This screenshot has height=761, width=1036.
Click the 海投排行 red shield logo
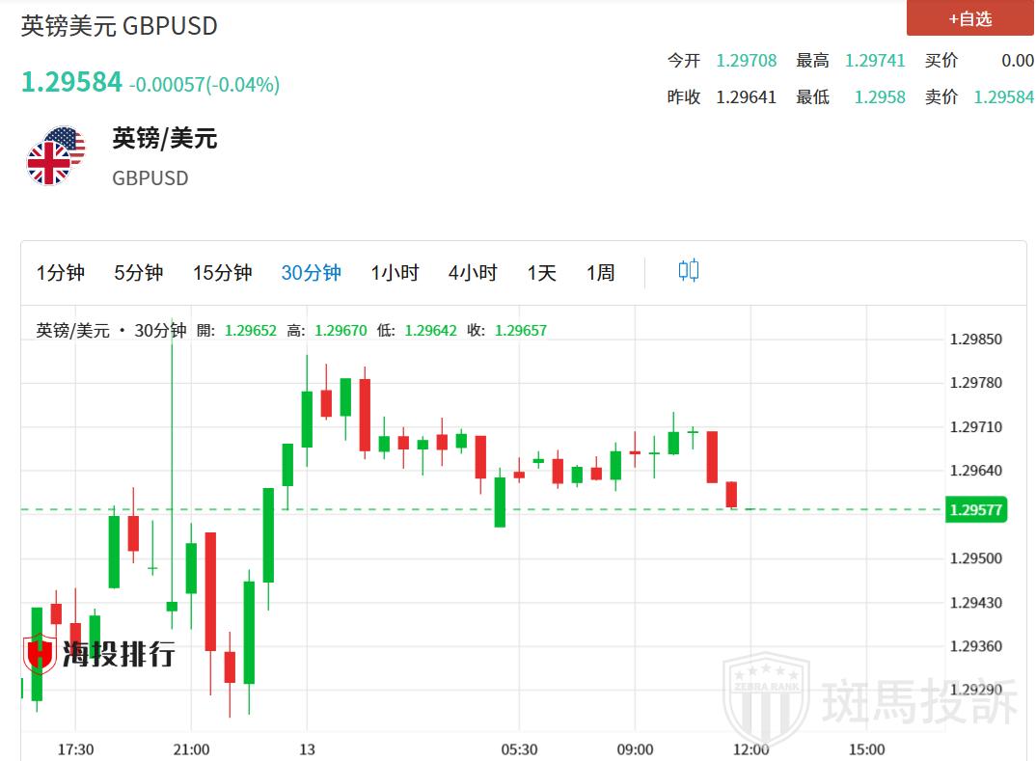coord(40,654)
